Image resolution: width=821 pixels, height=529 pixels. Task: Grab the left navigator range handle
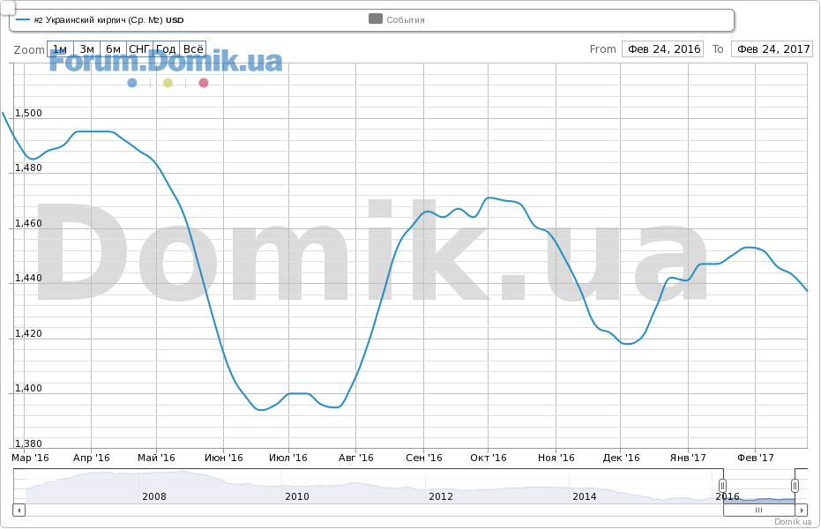point(722,486)
